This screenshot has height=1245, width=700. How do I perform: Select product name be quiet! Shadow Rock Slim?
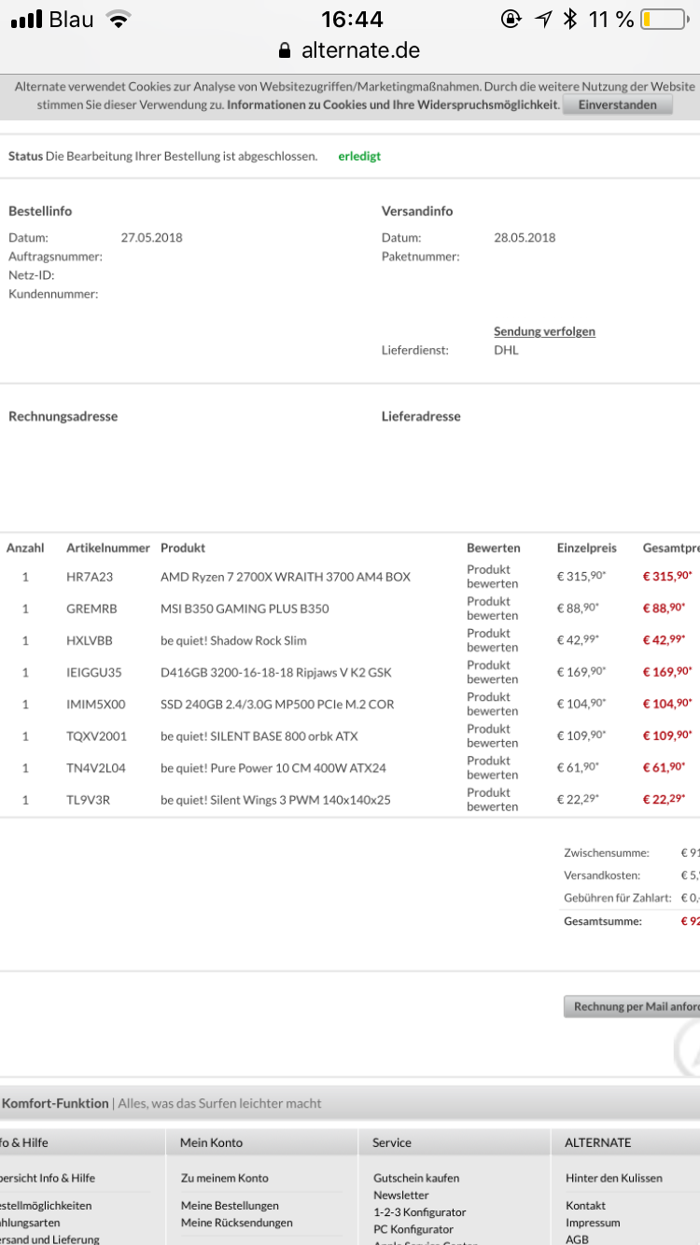click(x=233, y=640)
